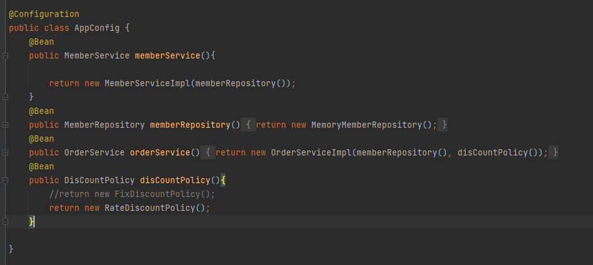Click OrderServiceImpl constructor name

tap(311, 153)
